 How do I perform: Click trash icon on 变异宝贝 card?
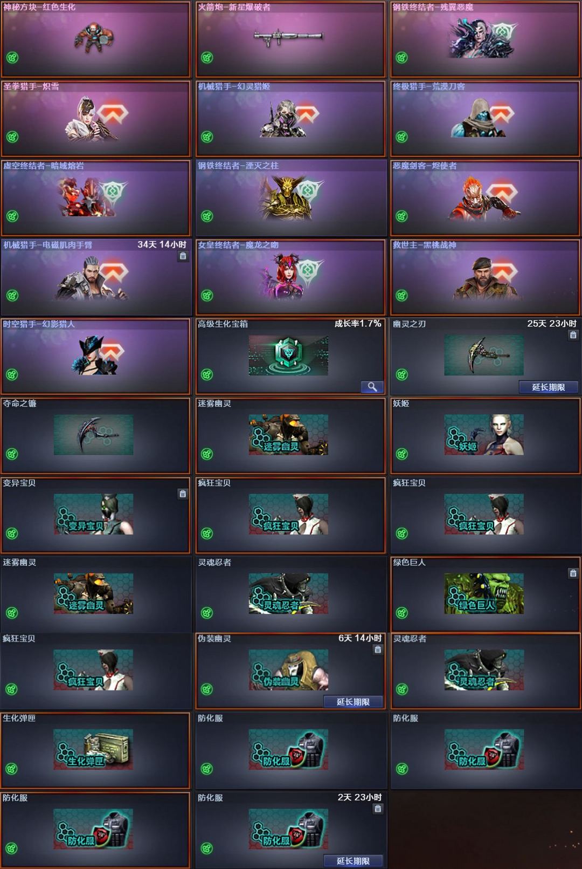183,494
